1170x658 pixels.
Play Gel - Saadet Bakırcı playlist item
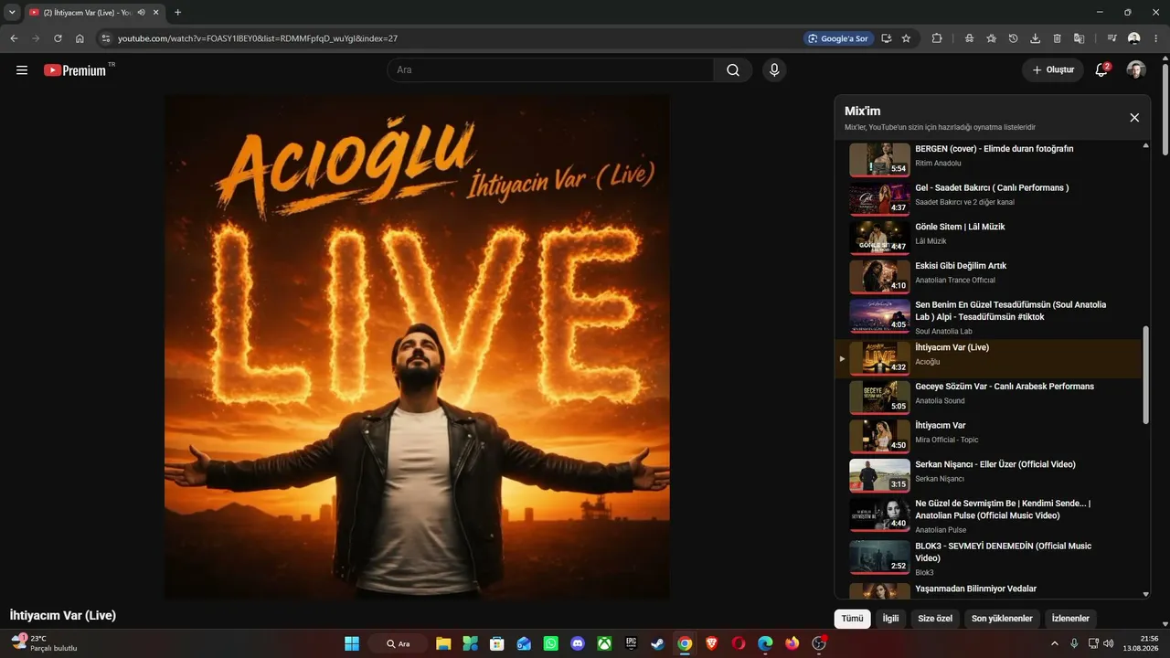988,199
